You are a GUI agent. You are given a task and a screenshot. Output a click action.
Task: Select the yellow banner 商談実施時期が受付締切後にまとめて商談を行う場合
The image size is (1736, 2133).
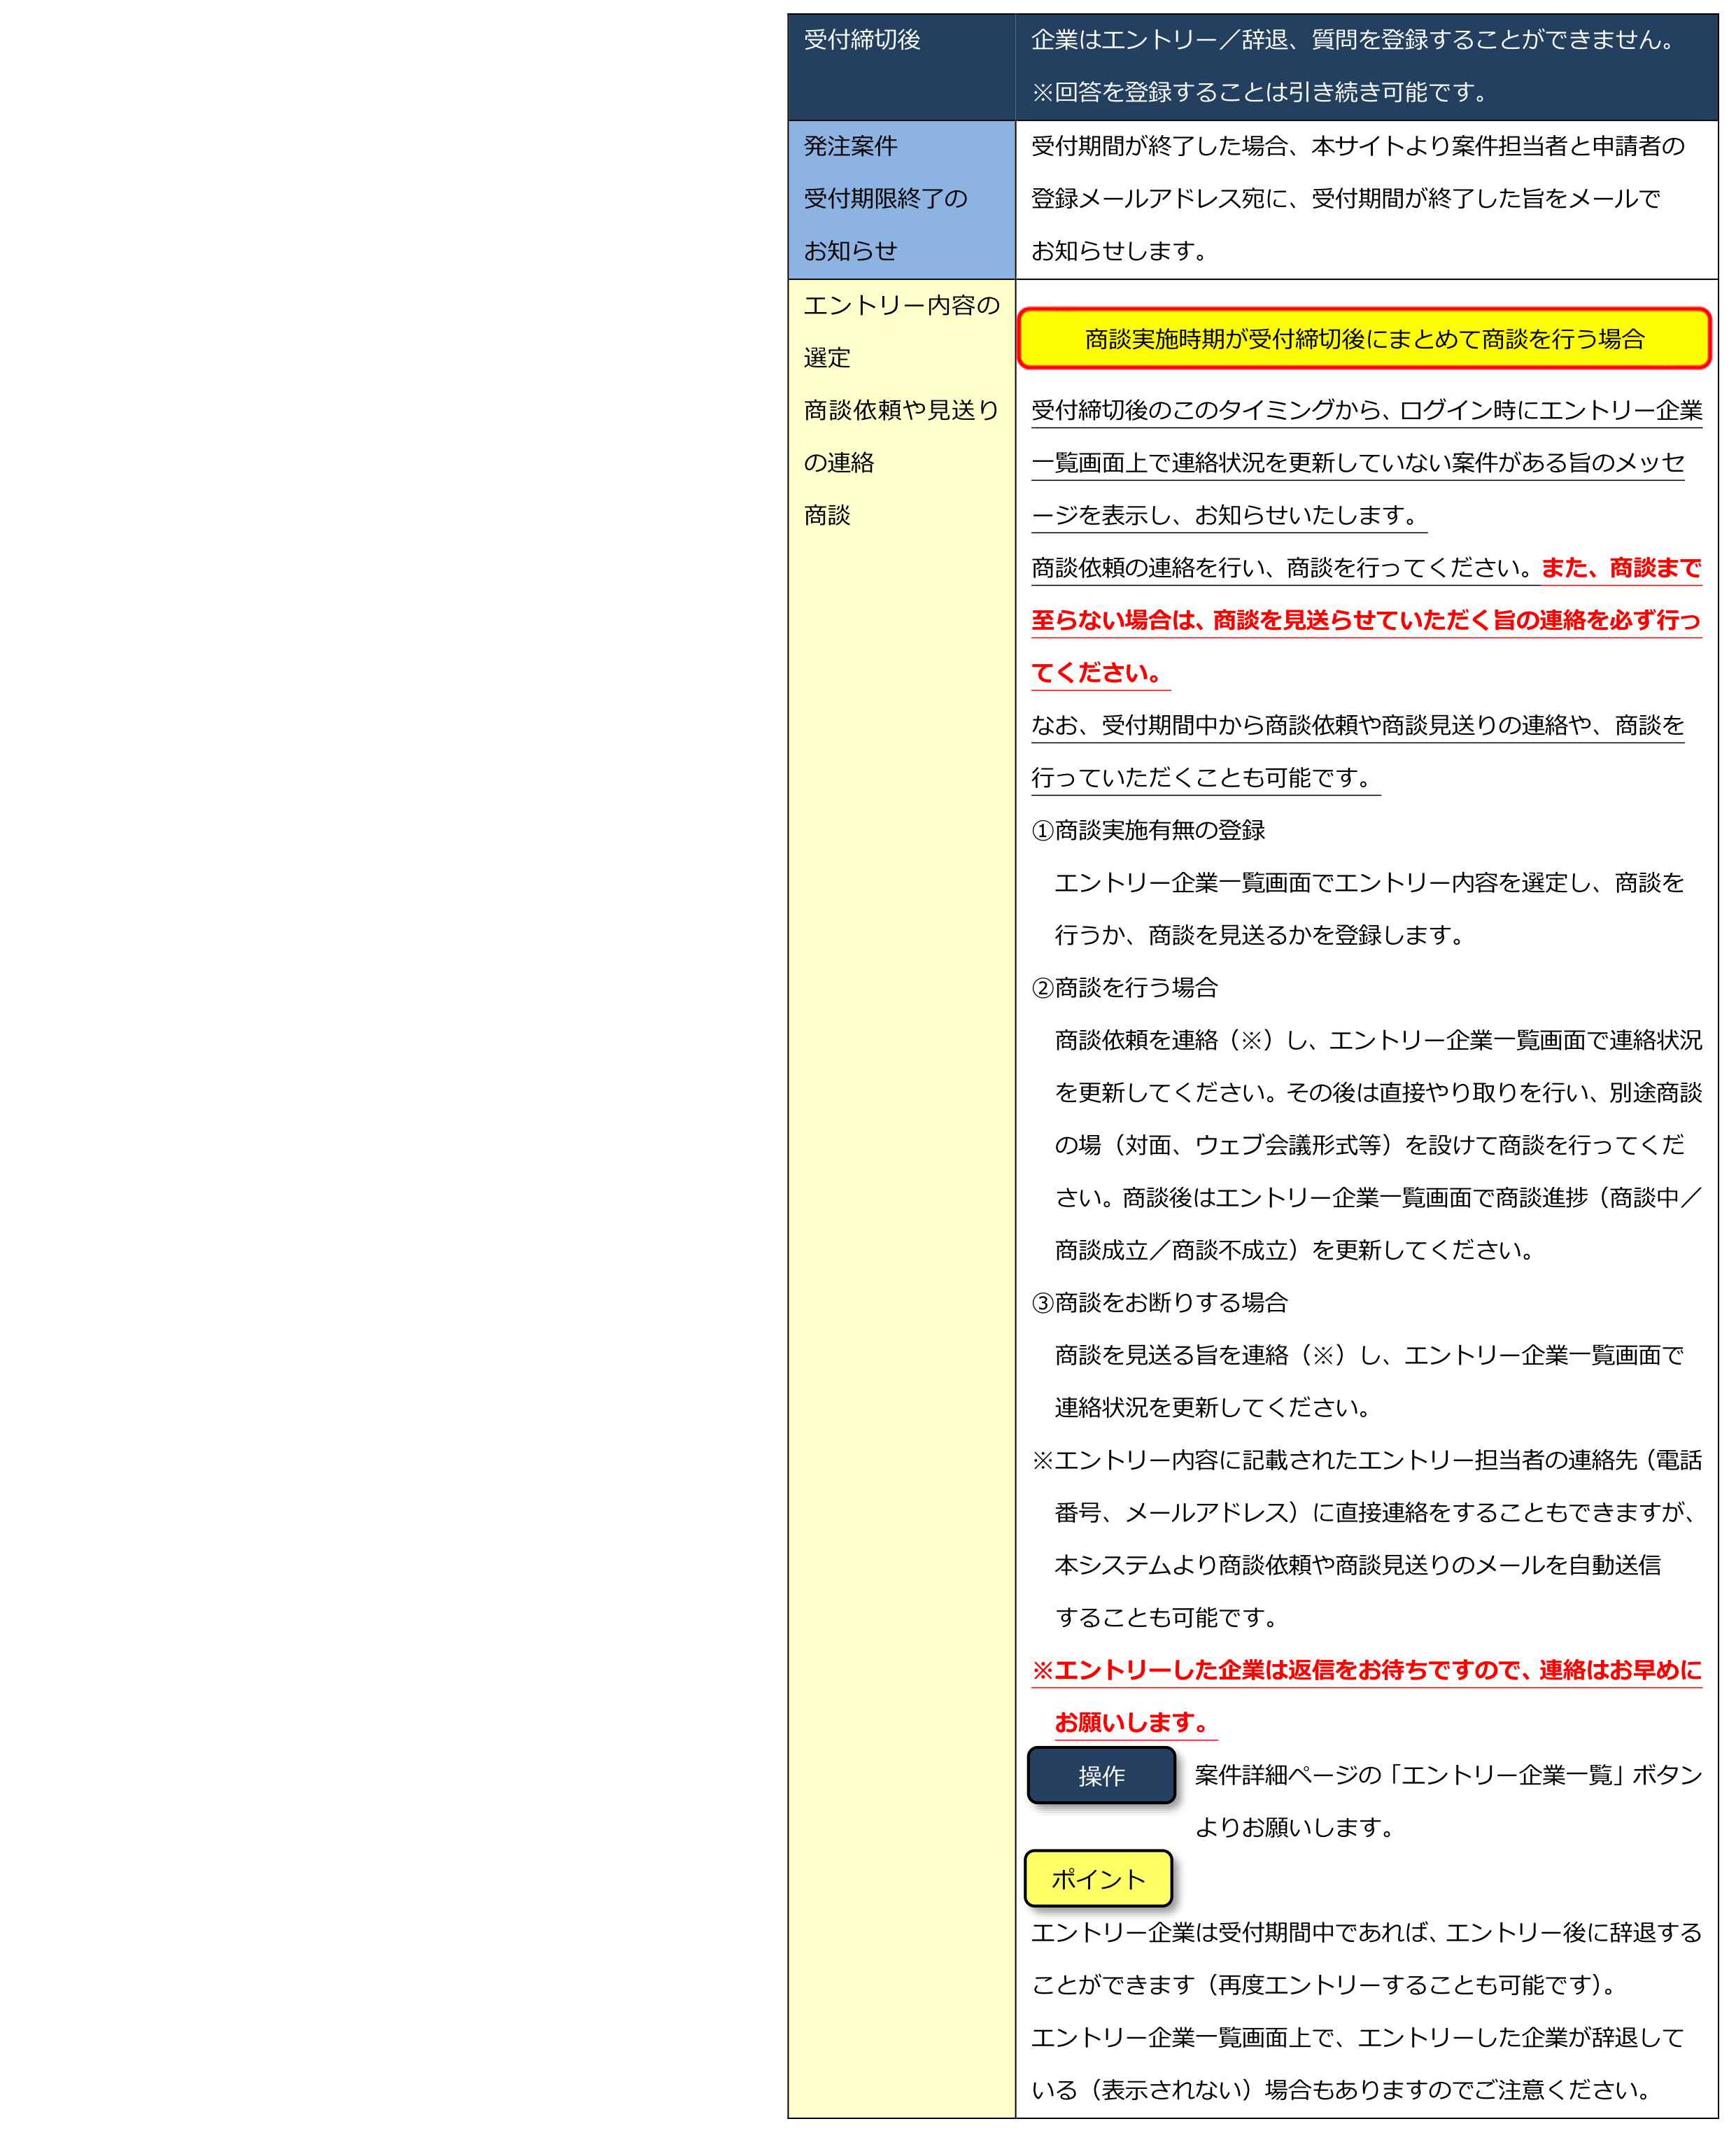(x=1364, y=339)
